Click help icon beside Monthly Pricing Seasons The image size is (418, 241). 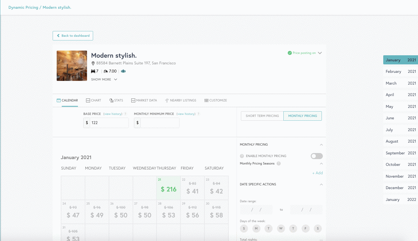[278, 163]
